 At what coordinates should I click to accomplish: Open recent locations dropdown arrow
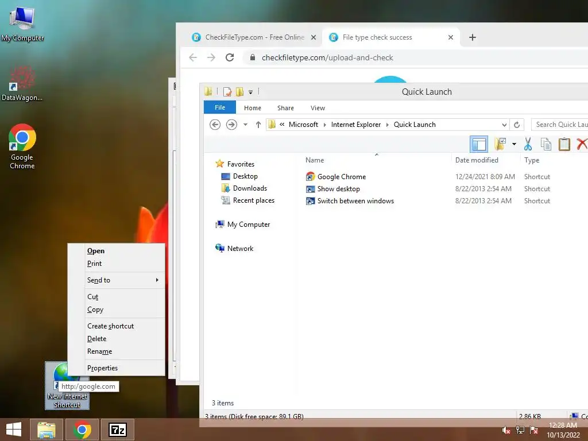click(x=245, y=125)
